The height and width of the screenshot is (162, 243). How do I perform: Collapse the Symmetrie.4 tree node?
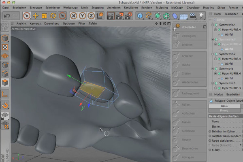pyautogui.click(x=213, y=25)
